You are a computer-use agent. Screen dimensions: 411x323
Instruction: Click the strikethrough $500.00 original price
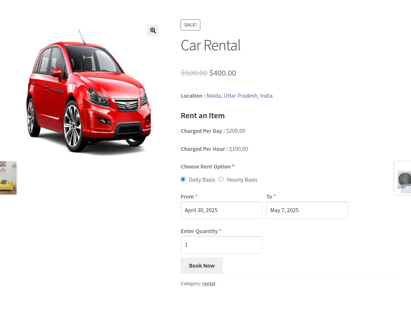click(x=194, y=73)
